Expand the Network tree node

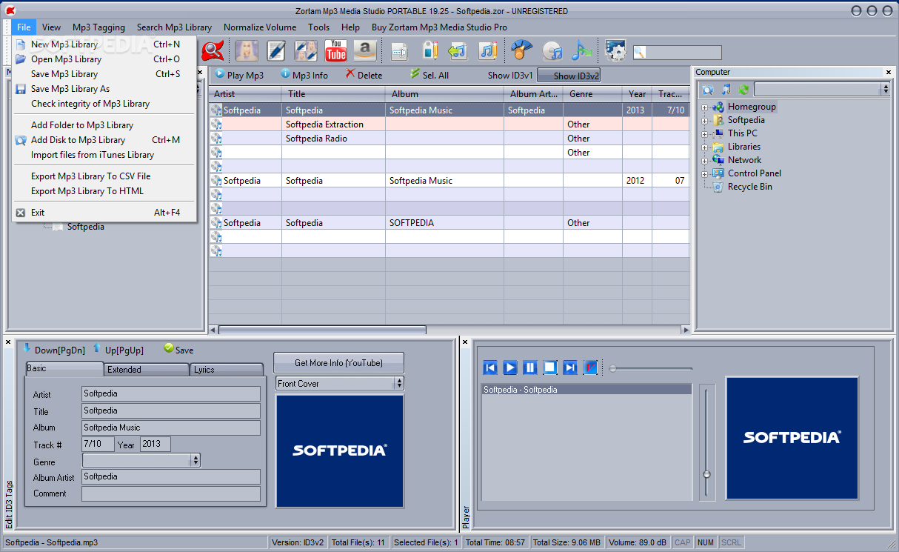705,161
